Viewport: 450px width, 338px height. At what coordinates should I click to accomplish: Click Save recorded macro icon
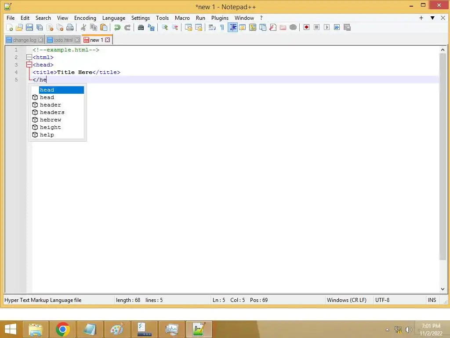click(x=347, y=27)
